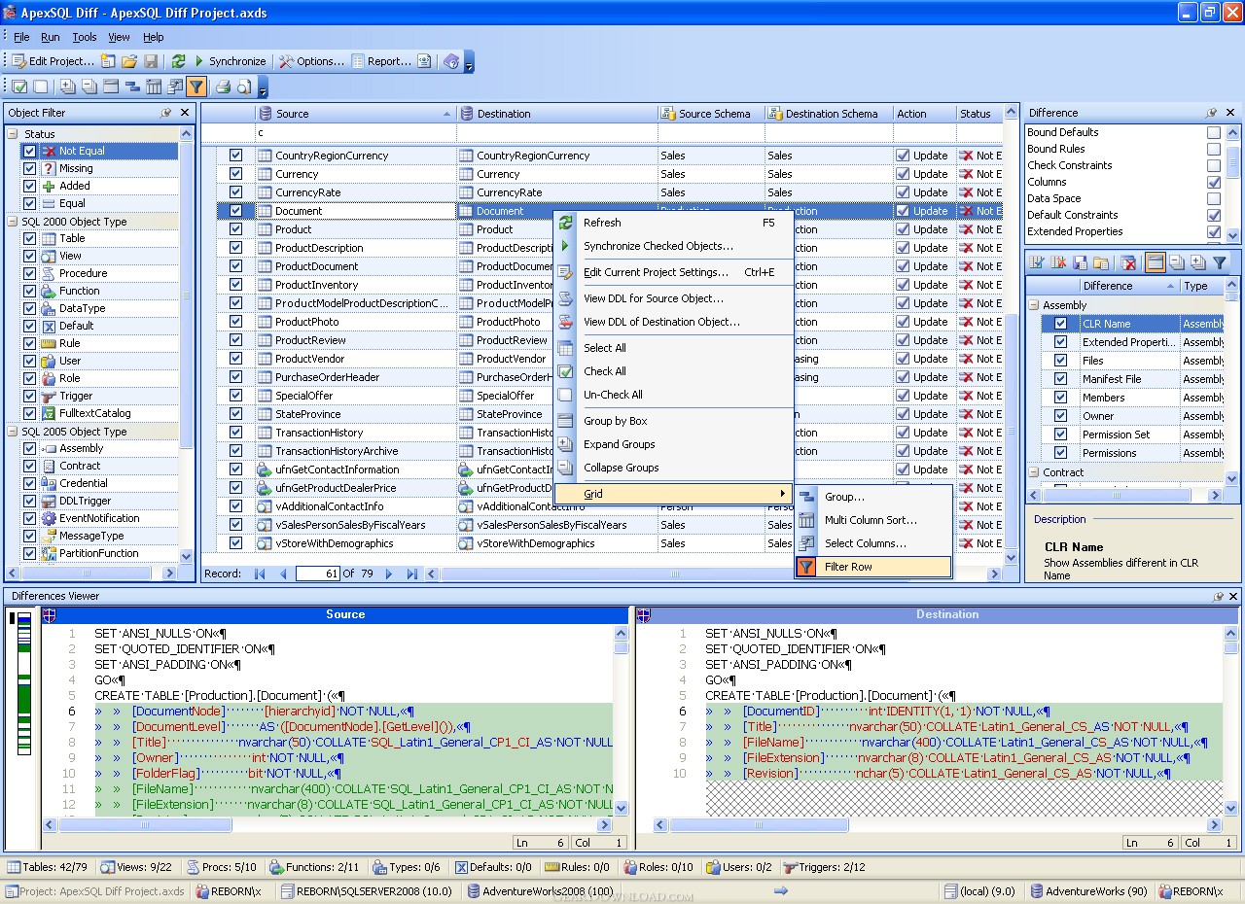Click the Group by Box toolbar icon
Screen dimensions: 1245x904
click(x=111, y=87)
